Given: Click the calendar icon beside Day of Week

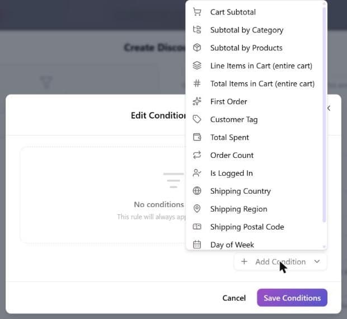Looking at the screenshot, I should (x=197, y=245).
